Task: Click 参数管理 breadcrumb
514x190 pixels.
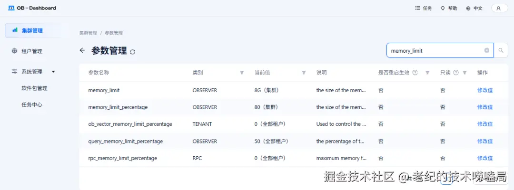Action: point(114,33)
